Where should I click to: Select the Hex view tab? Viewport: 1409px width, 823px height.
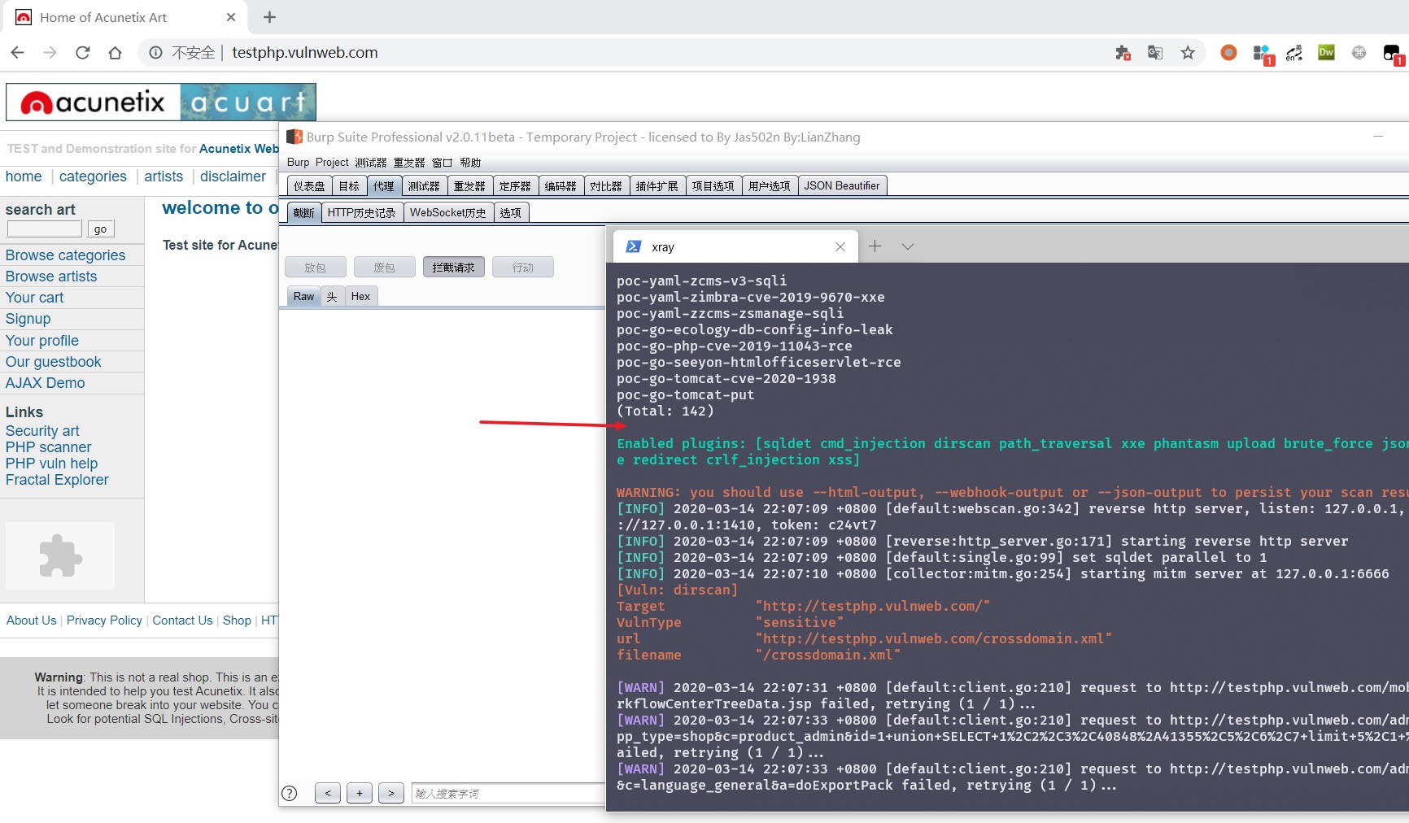tap(360, 297)
